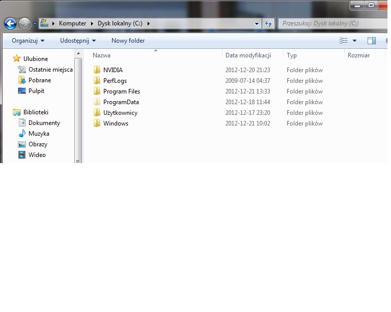Click the Muzyka note icon
The width and height of the screenshot is (391, 312).
tap(22, 133)
